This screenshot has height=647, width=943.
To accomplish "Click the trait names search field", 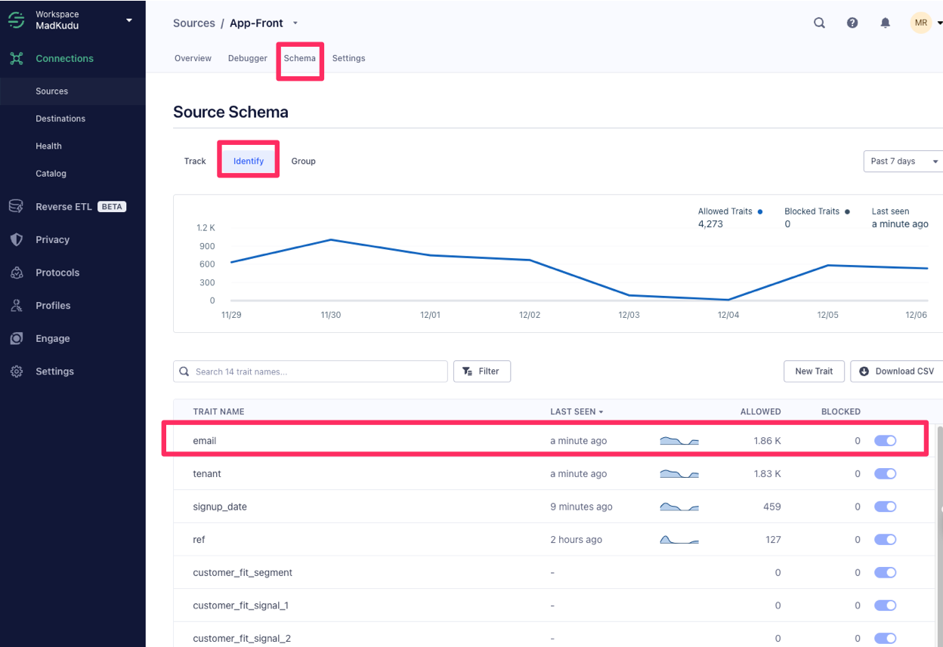I will click(x=310, y=371).
